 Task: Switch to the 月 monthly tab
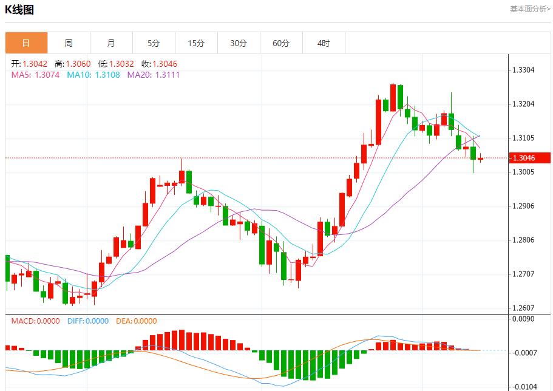[111, 43]
